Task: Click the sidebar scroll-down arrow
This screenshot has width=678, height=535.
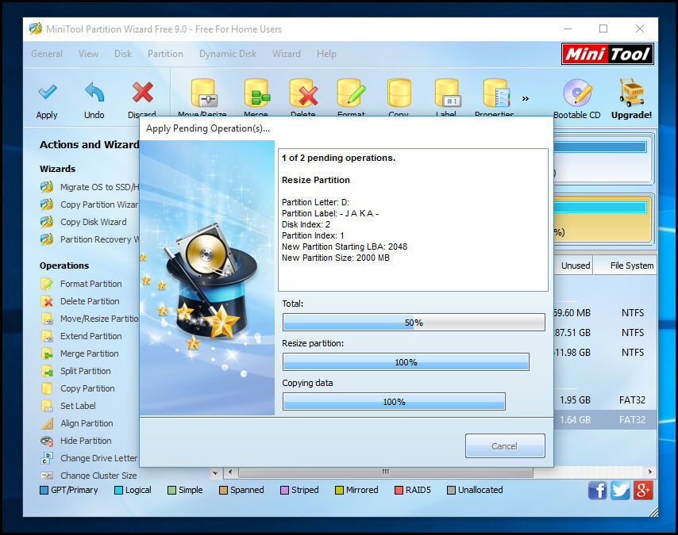Action: tap(215, 473)
